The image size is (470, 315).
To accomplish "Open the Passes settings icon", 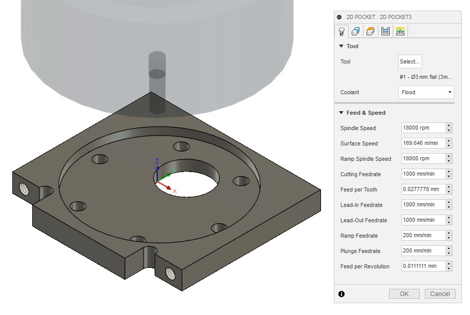I will (x=385, y=31).
